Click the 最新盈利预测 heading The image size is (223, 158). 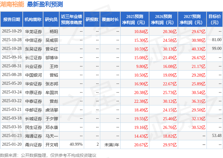(x=45, y=4)
